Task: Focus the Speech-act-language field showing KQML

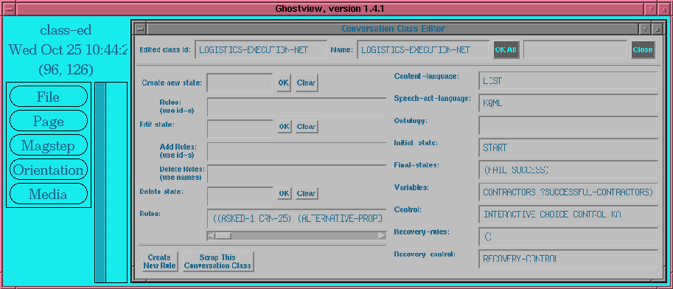Action: [x=568, y=103]
